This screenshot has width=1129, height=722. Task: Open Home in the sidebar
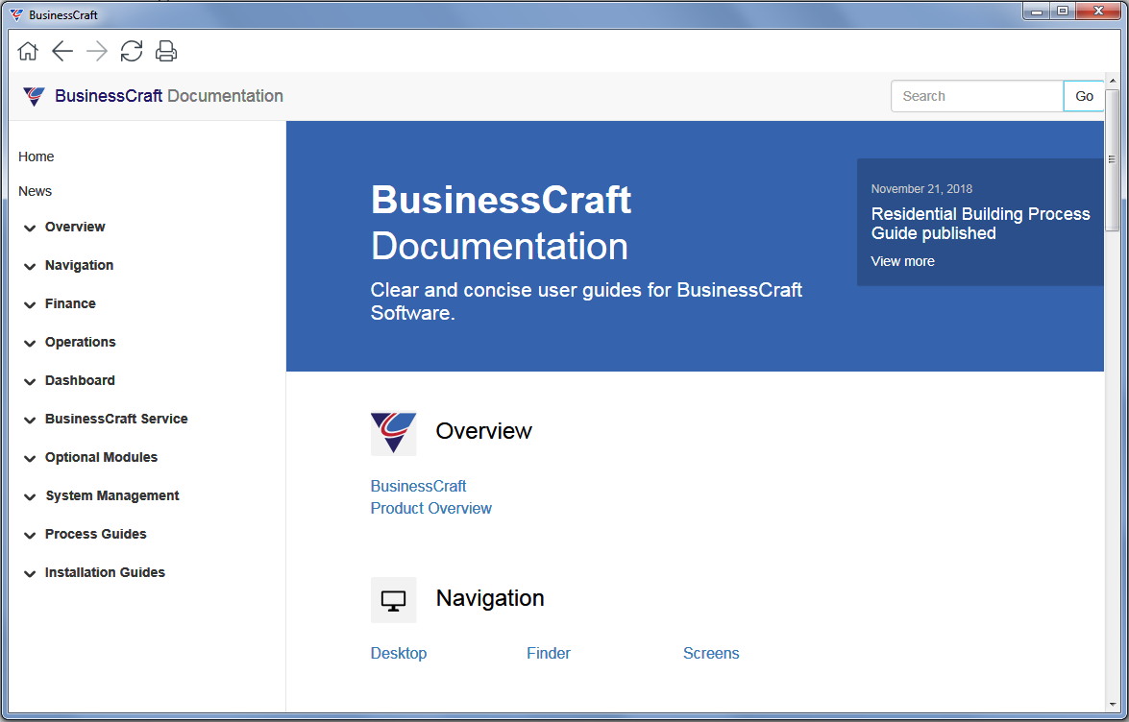click(x=36, y=156)
